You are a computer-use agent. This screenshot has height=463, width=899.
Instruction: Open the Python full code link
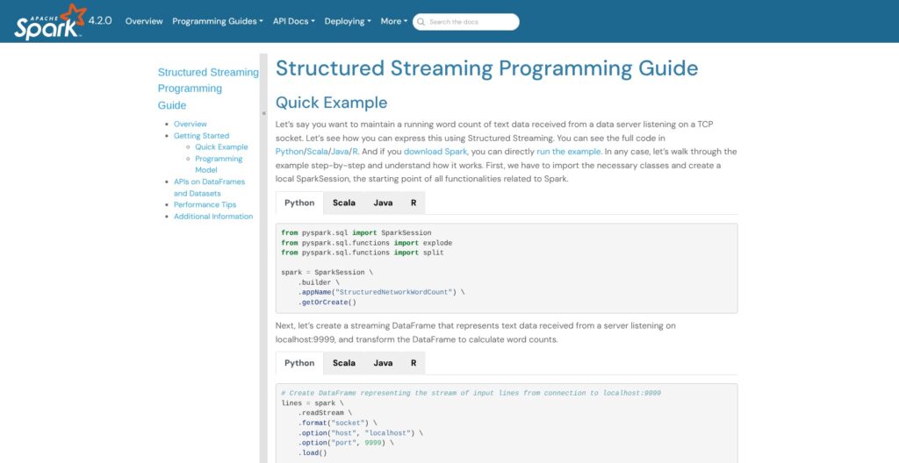coord(290,152)
